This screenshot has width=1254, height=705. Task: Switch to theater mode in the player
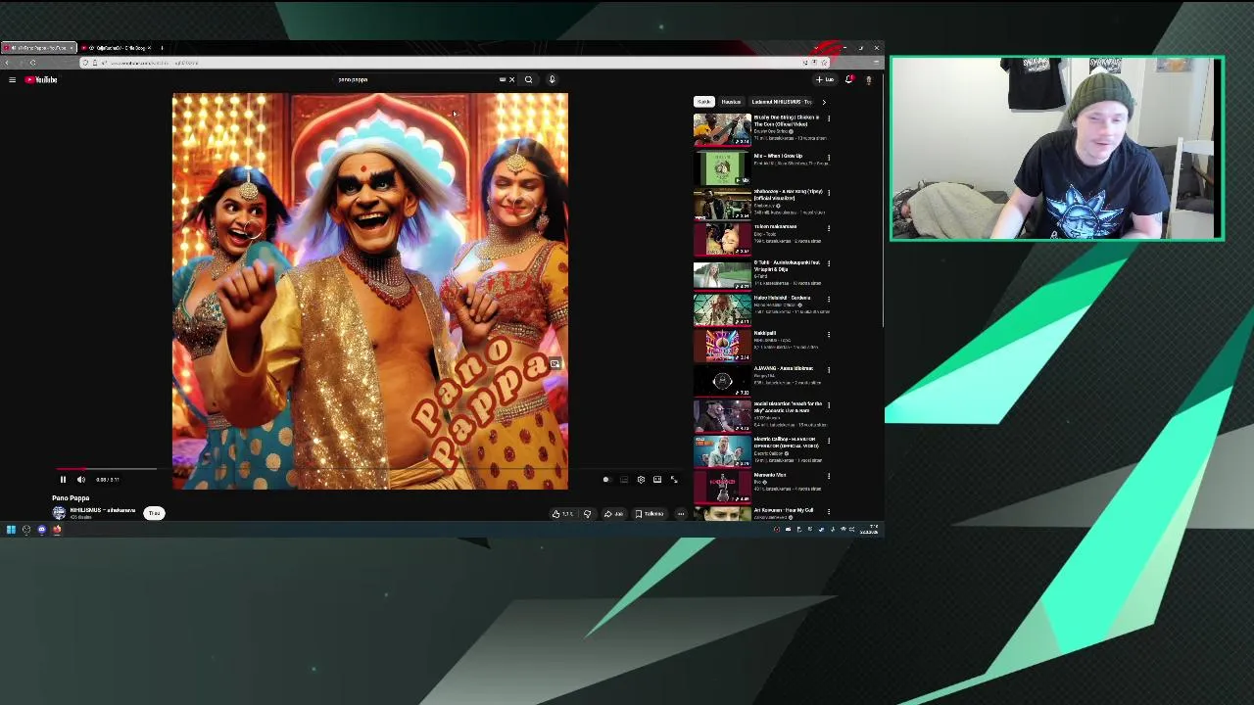[x=657, y=480]
